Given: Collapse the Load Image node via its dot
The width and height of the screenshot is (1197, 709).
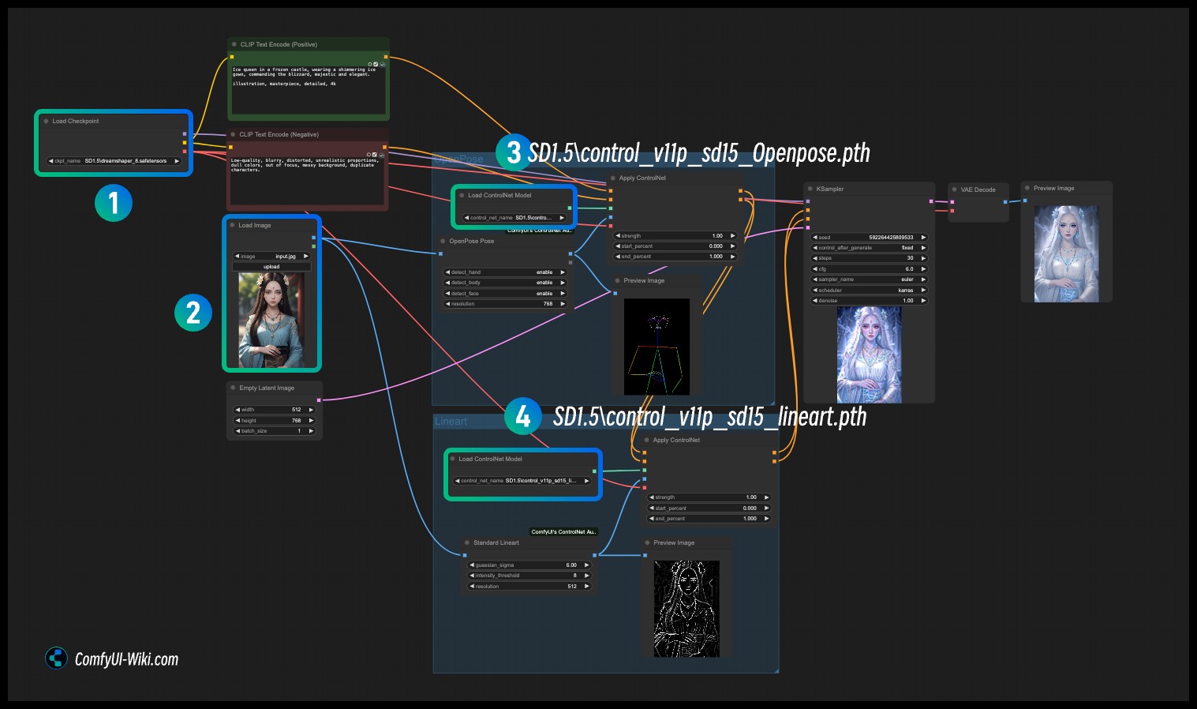Looking at the screenshot, I should coord(233,225).
